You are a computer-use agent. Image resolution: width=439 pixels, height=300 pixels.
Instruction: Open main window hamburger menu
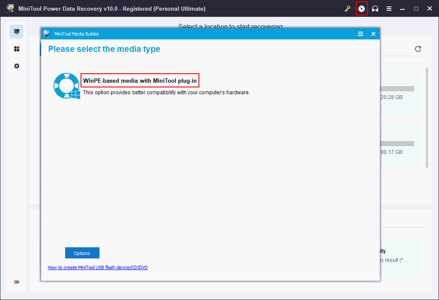[x=389, y=9]
